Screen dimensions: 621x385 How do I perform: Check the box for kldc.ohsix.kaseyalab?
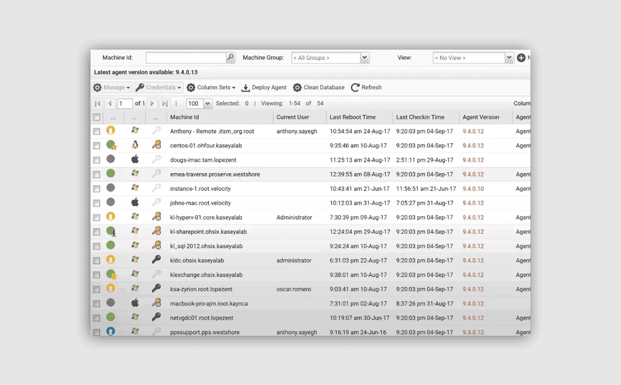point(96,261)
